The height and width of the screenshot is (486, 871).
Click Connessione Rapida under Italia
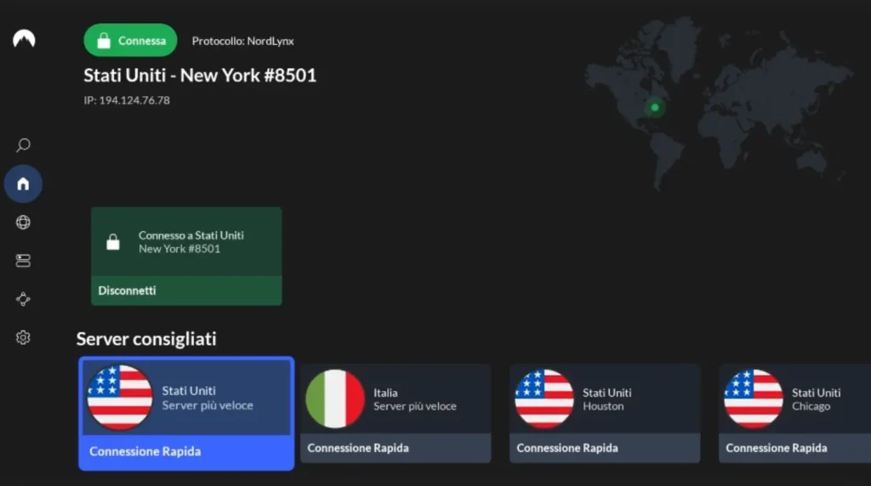(396, 448)
